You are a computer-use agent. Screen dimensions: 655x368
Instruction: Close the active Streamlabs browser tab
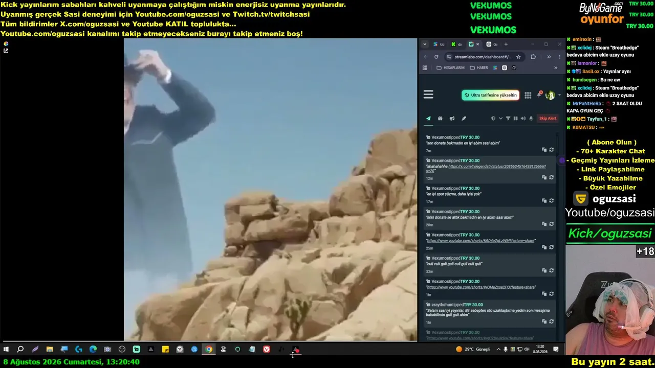click(478, 44)
